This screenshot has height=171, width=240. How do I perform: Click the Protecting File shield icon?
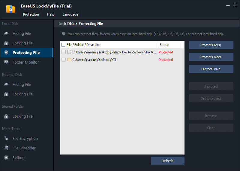point(6,52)
